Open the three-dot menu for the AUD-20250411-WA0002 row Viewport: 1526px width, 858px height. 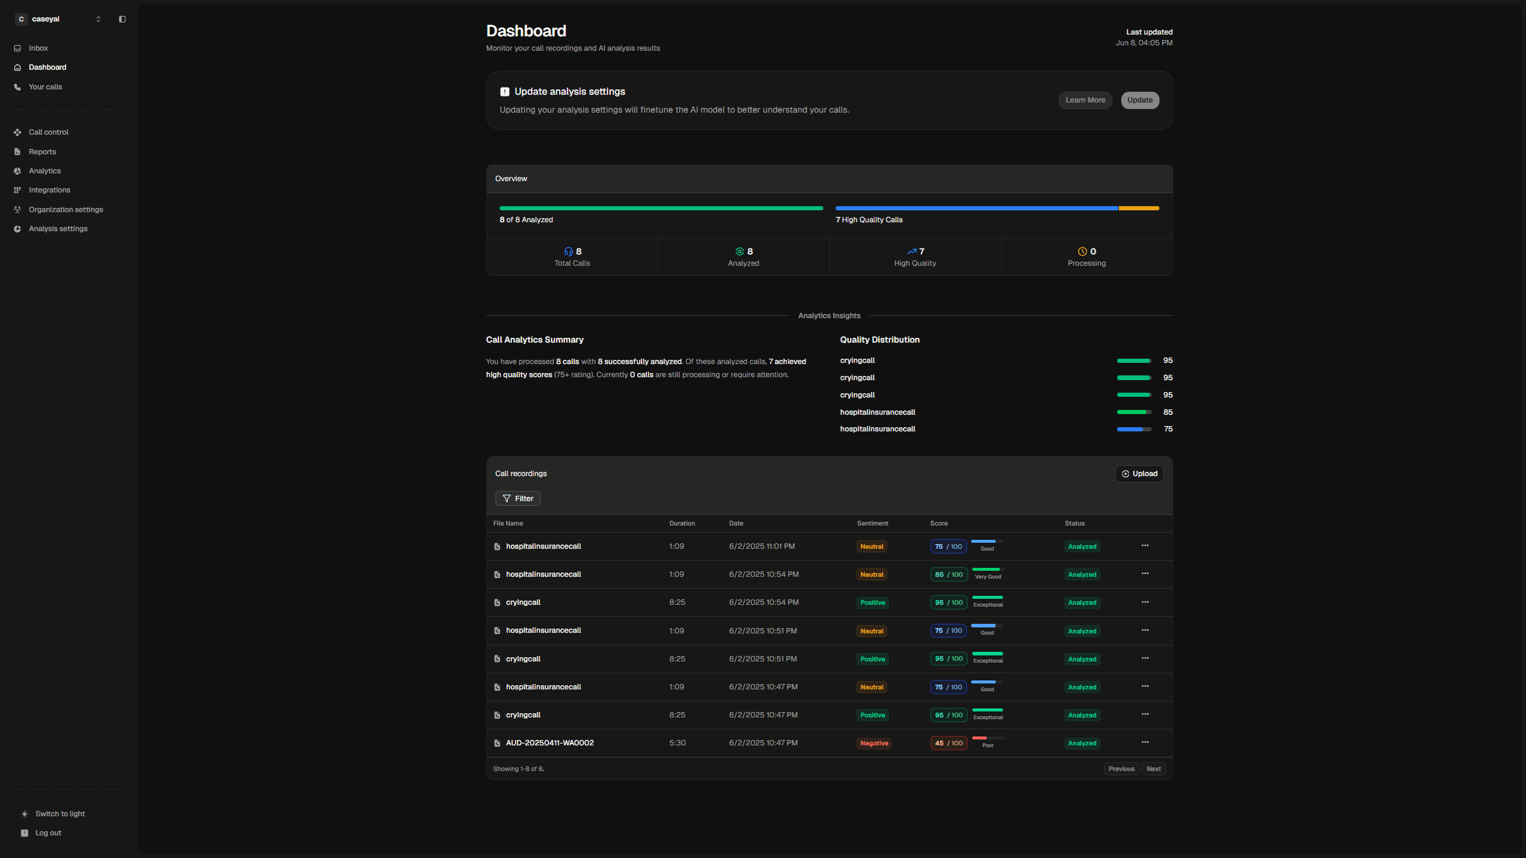tap(1145, 742)
